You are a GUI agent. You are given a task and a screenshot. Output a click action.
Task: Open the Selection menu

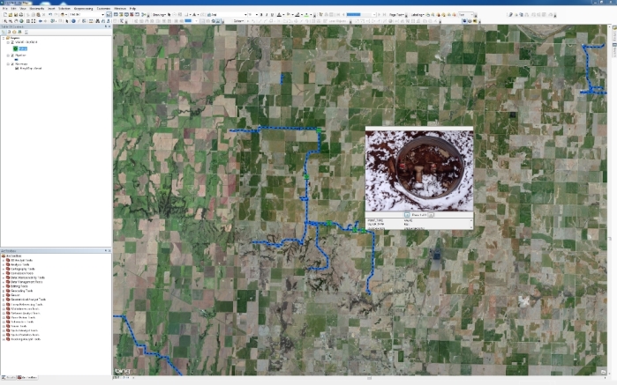[64, 8]
